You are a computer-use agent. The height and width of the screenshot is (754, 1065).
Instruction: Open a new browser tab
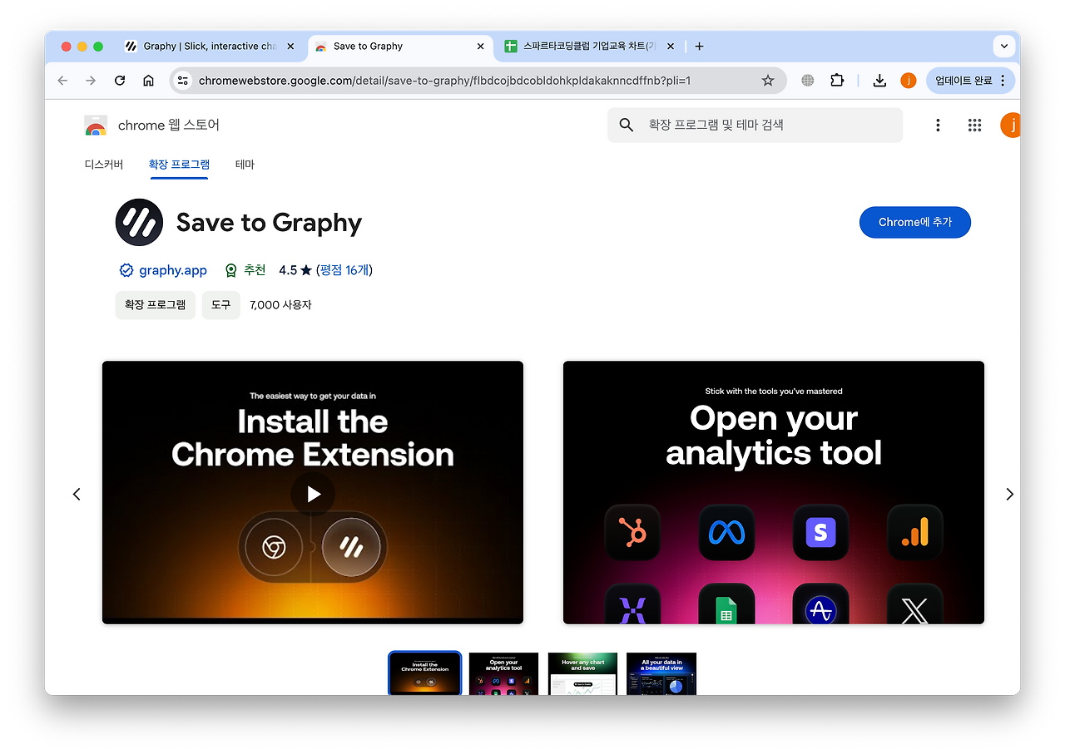point(699,47)
